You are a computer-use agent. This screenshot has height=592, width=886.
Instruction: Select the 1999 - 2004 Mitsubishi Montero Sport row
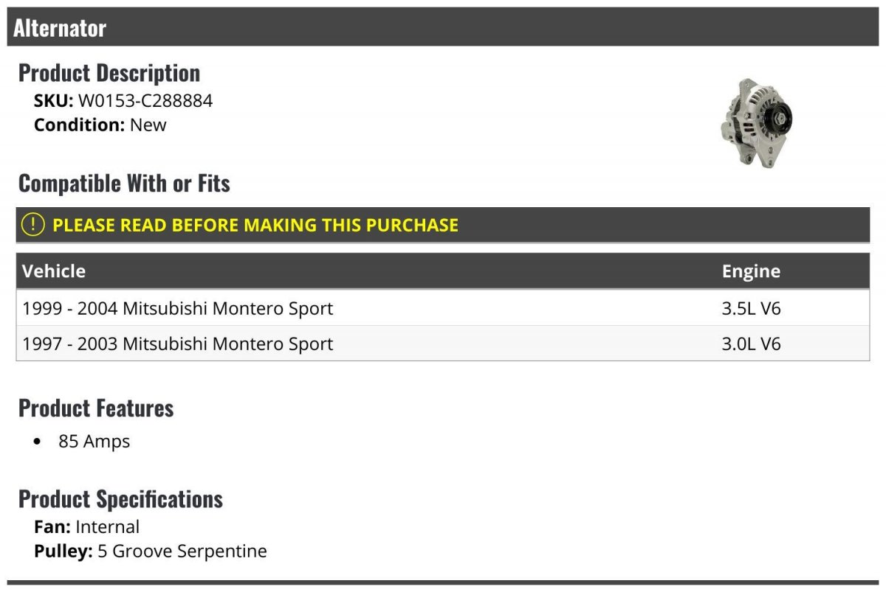178,308
